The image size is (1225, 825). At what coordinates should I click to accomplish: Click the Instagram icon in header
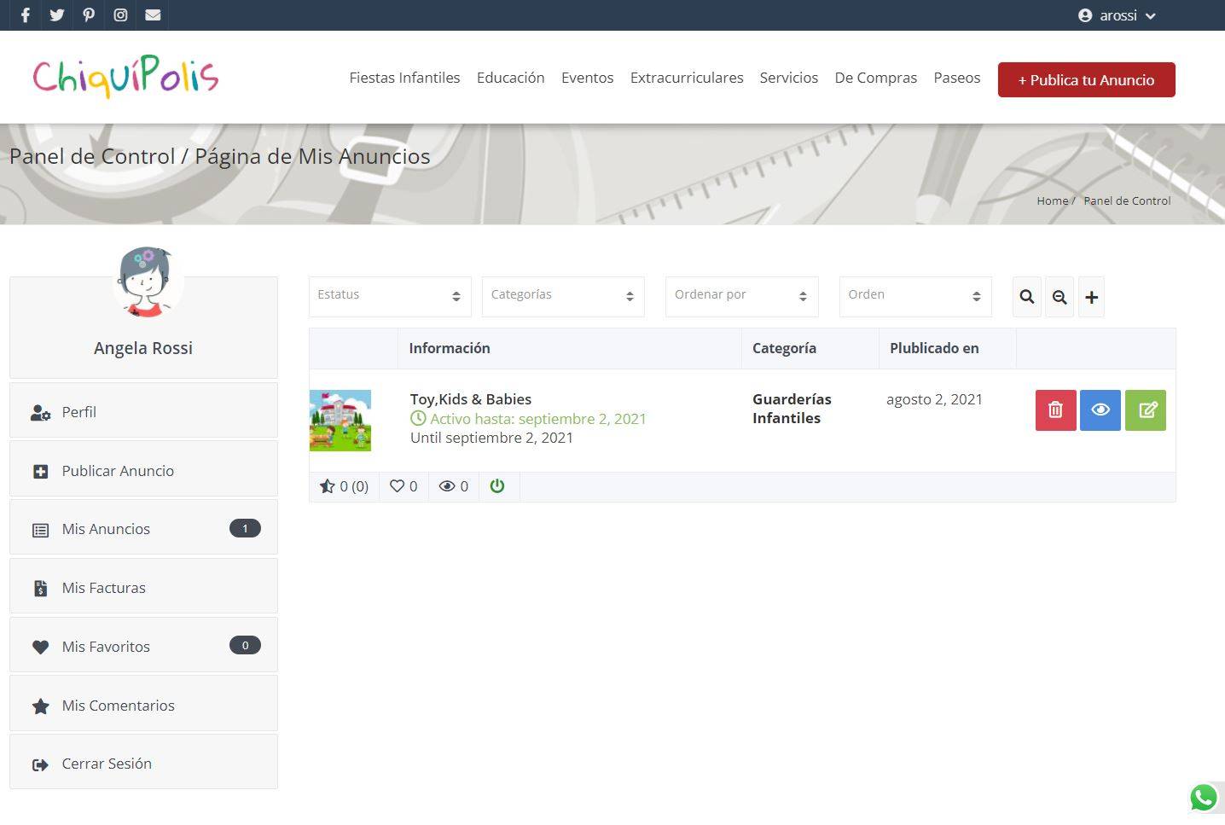pyautogui.click(x=120, y=15)
